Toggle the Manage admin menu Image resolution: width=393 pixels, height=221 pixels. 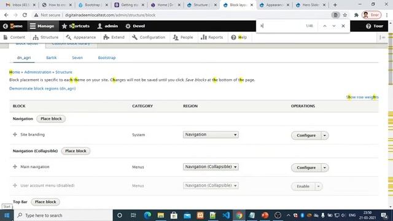click(x=42, y=26)
